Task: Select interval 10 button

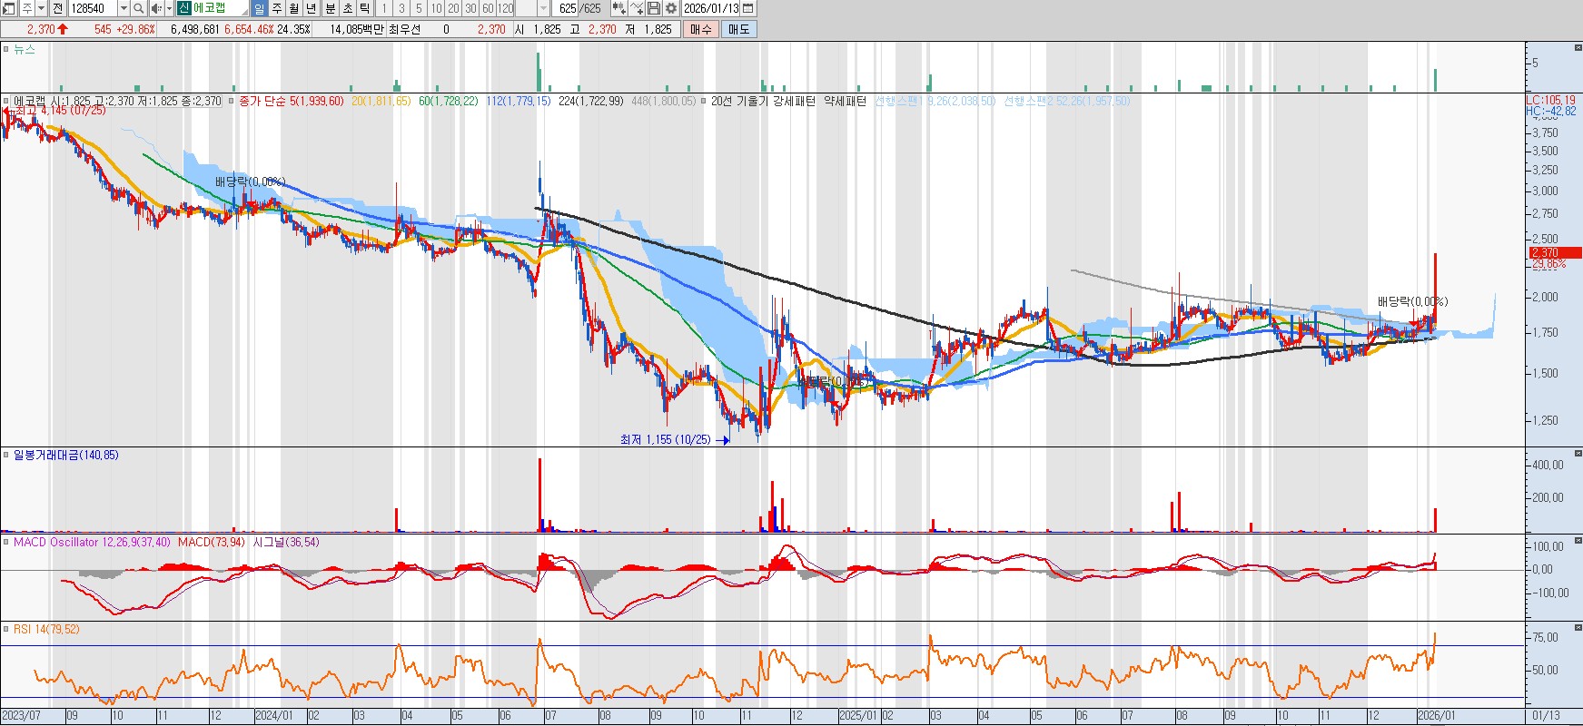Action: 436,8
